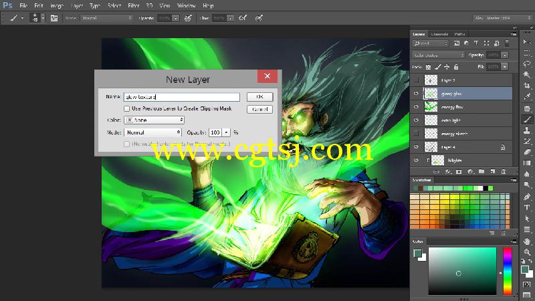535x301 pixels.
Task: Open layer Fill arrow in Layers panel
Action: [505, 67]
